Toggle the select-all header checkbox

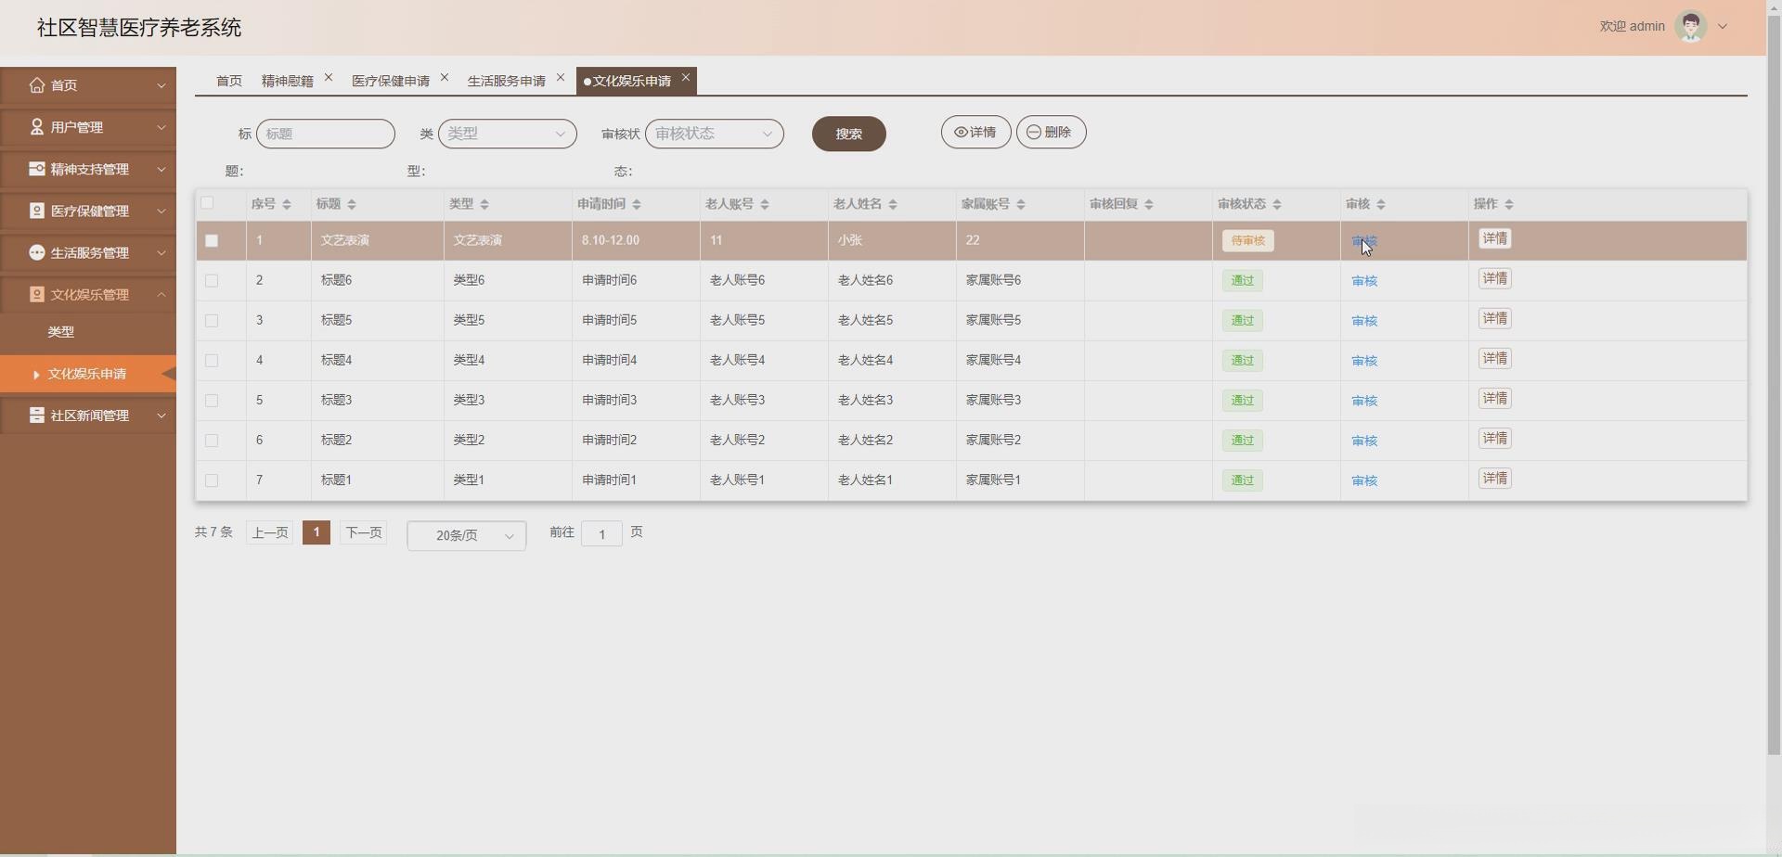[x=207, y=203]
